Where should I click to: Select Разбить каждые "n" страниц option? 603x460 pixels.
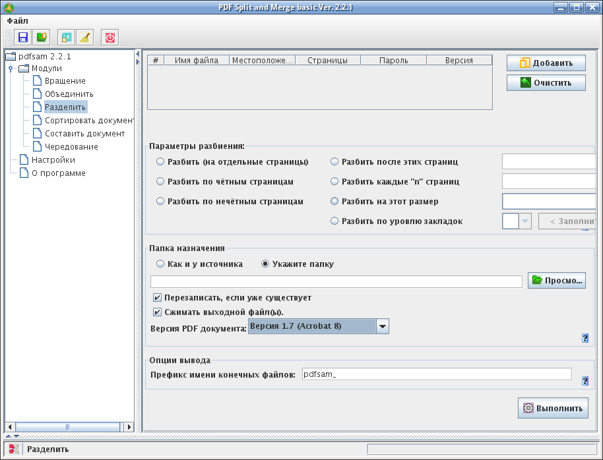334,181
